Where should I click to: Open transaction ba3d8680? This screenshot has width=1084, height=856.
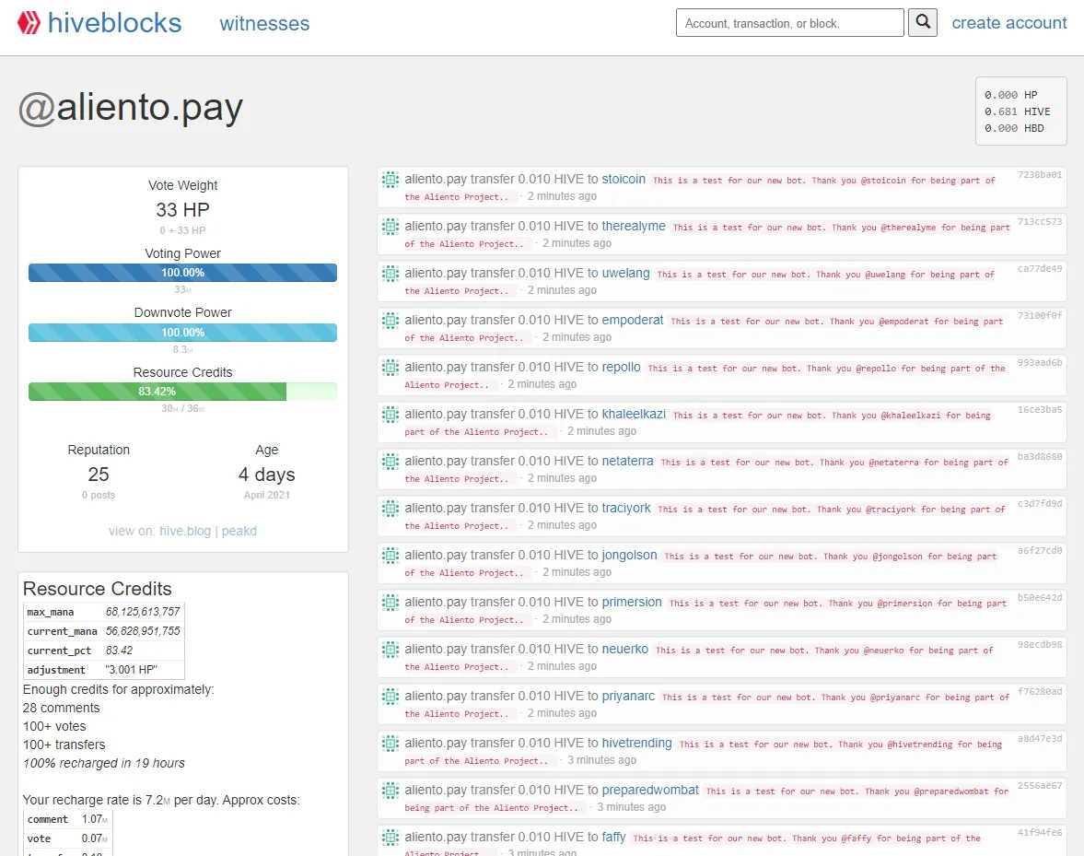1040,457
